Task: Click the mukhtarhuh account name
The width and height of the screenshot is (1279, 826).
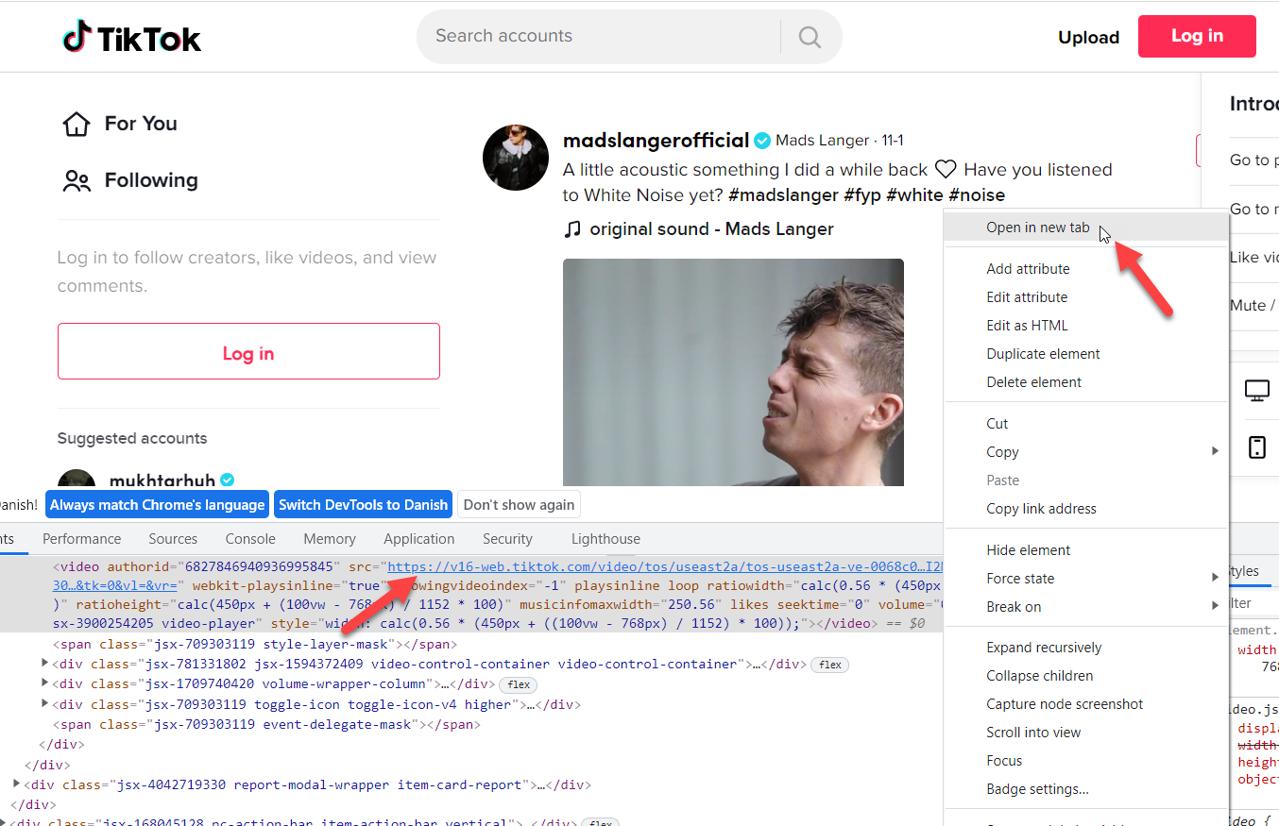Action: click(x=162, y=481)
